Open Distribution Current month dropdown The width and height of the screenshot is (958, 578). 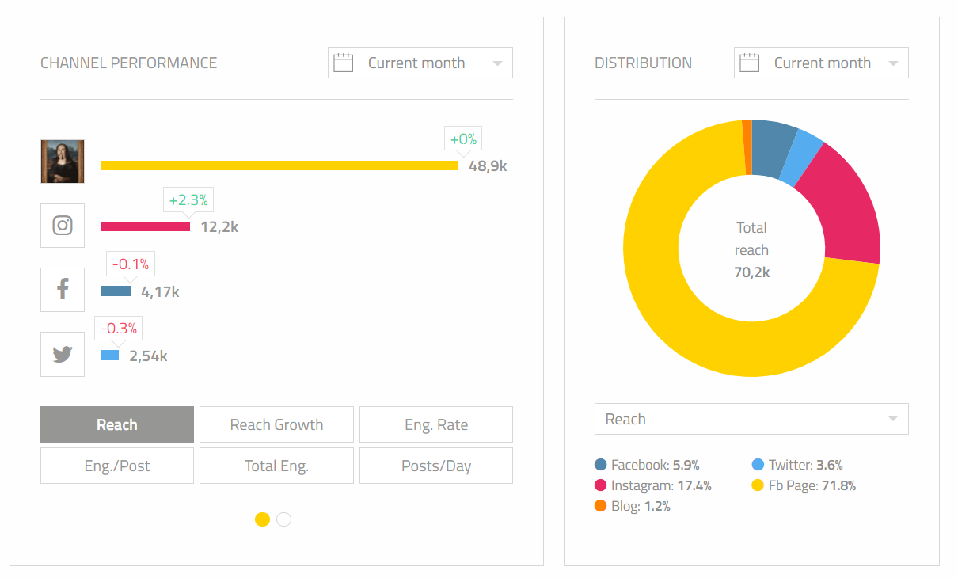pyautogui.click(x=821, y=63)
